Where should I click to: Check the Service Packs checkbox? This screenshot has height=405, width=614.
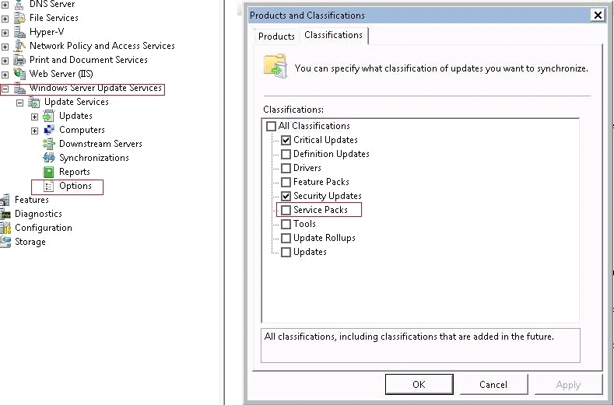(x=286, y=210)
